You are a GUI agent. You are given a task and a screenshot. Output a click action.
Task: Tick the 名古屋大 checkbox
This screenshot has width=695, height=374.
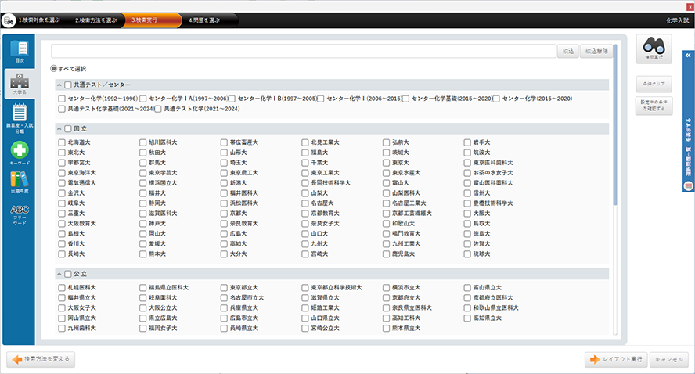(x=305, y=203)
